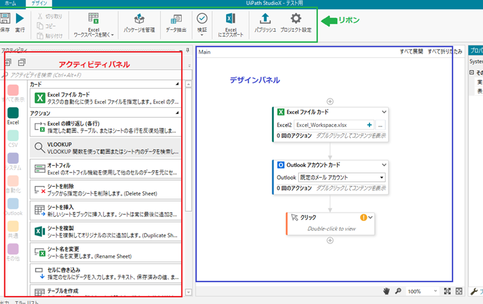Pin the activities panel
This screenshot has height=304, width=483.
point(188,50)
